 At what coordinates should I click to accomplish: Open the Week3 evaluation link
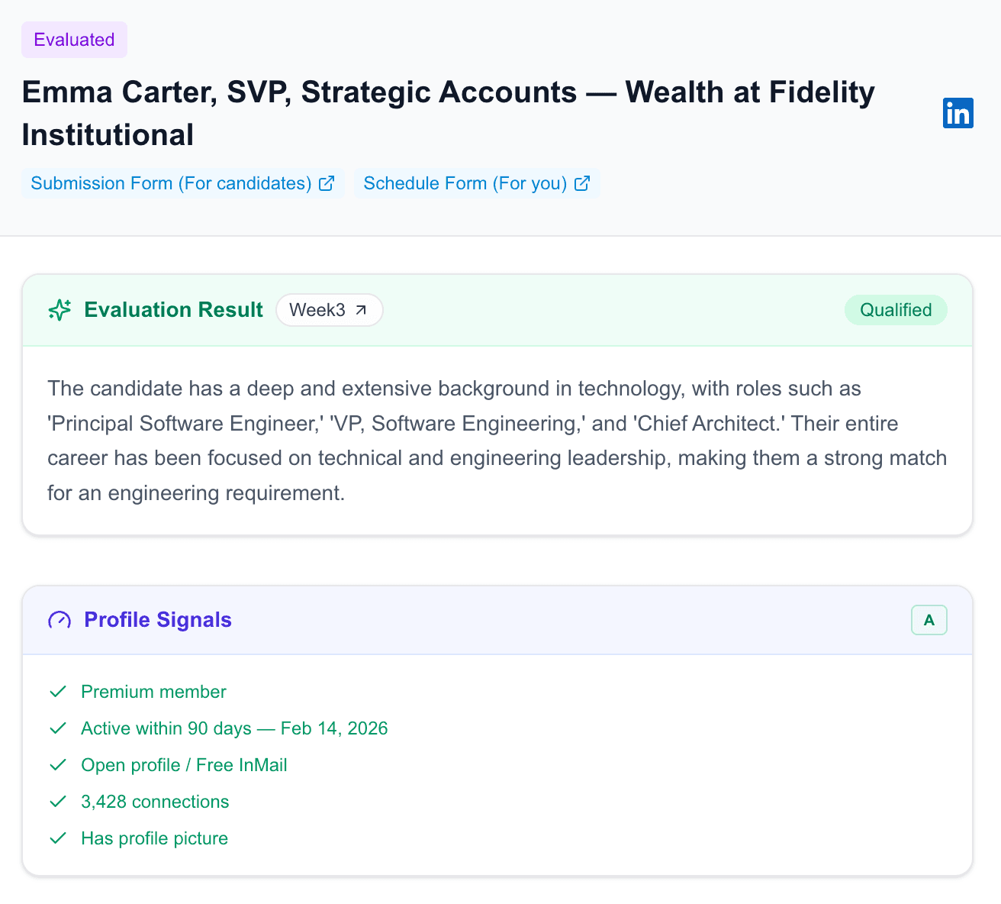click(x=330, y=310)
